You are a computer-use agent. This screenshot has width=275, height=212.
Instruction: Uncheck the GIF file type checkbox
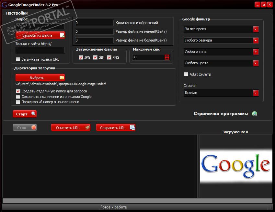(95, 57)
